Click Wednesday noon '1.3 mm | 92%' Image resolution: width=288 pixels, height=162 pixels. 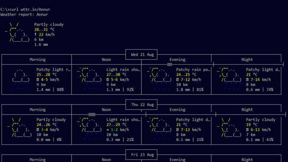[120, 90]
